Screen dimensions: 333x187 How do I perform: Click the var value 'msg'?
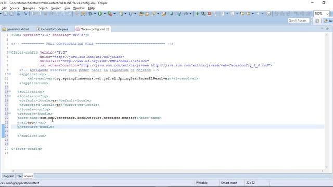pos(31,123)
